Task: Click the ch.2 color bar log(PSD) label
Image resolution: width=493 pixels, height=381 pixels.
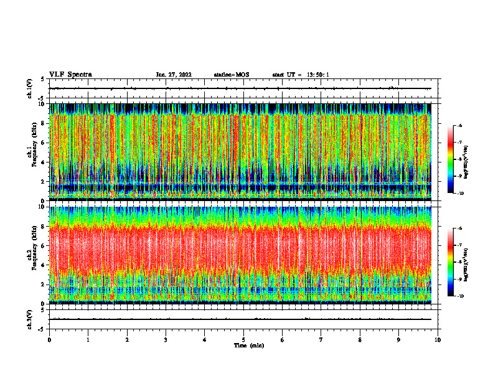Action: point(466,265)
